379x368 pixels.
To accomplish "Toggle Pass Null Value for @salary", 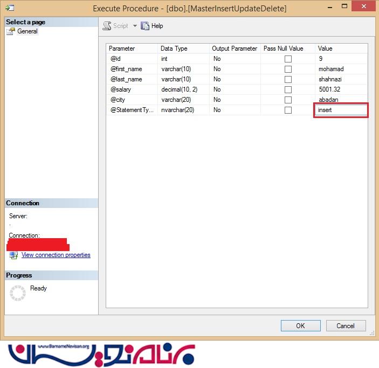I will [x=288, y=89].
